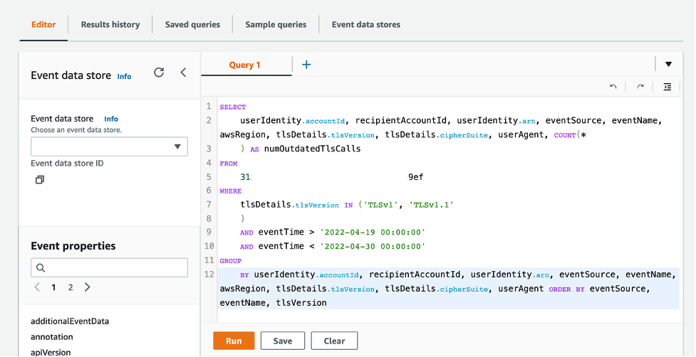
Task: Collapse the Event data store side panel
Action: [183, 73]
